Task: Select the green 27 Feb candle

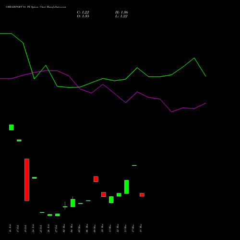Action: (58, 215)
